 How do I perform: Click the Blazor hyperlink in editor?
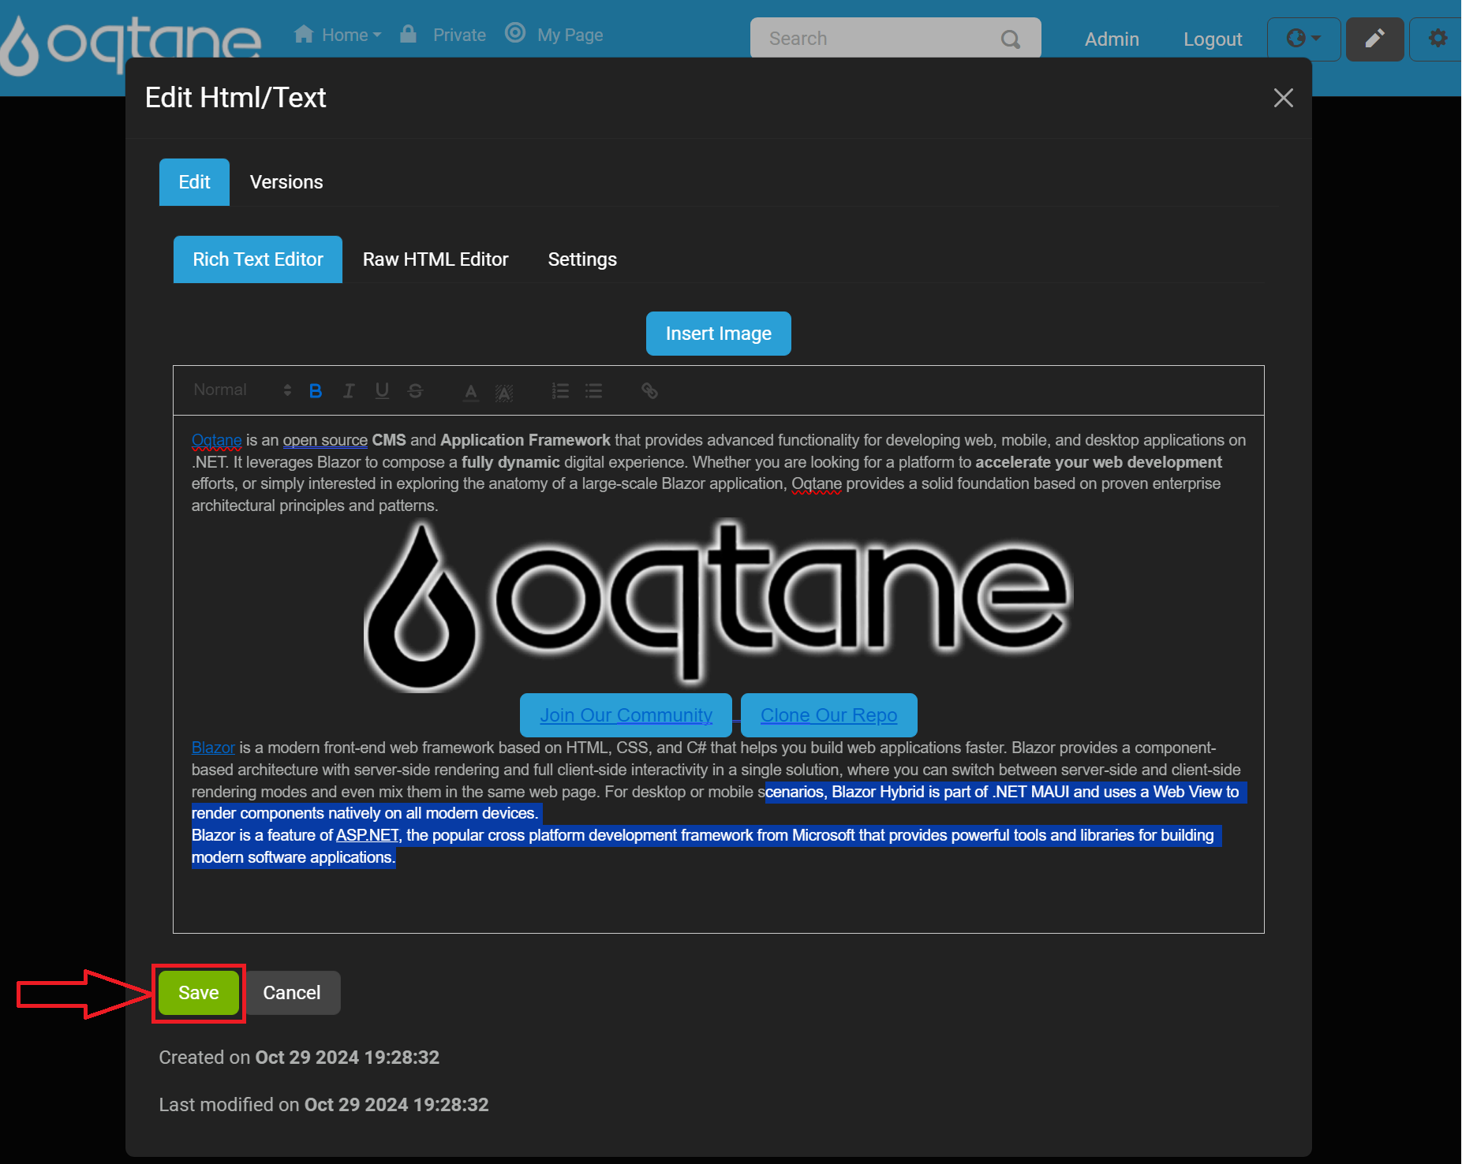tap(213, 748)
